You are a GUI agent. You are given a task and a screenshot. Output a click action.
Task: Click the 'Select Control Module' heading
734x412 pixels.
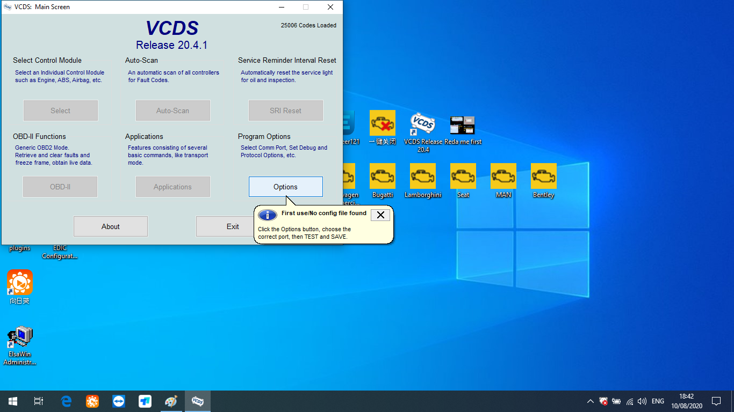[x=47, y=60]
